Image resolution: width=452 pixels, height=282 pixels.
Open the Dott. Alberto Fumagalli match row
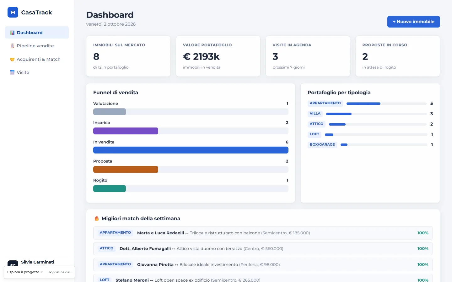tap(263, 248)
